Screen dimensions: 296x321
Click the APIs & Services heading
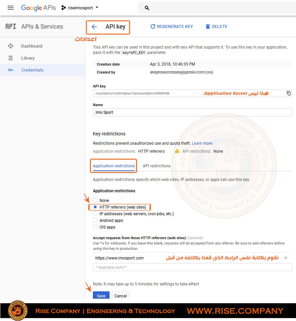click(x=42, y=26)
